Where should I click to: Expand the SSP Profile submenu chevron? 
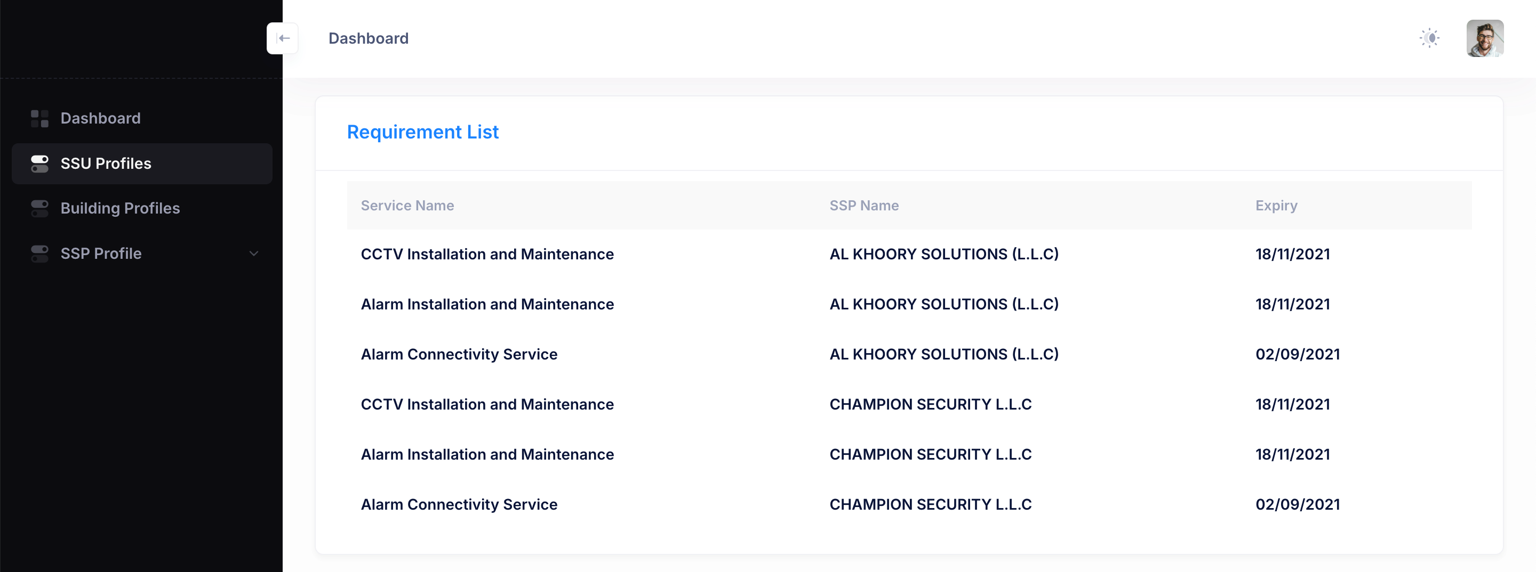point(254,254)
